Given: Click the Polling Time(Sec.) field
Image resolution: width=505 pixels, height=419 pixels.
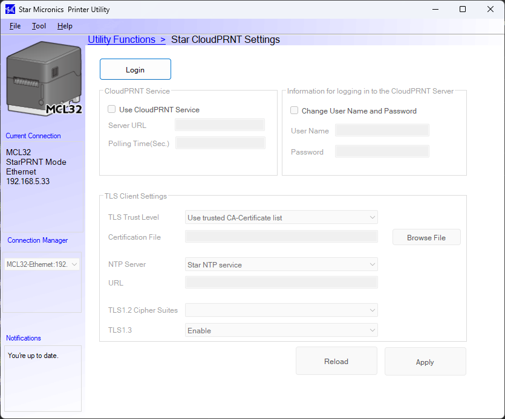Looking at the screenshot, I should coord(220,142).
